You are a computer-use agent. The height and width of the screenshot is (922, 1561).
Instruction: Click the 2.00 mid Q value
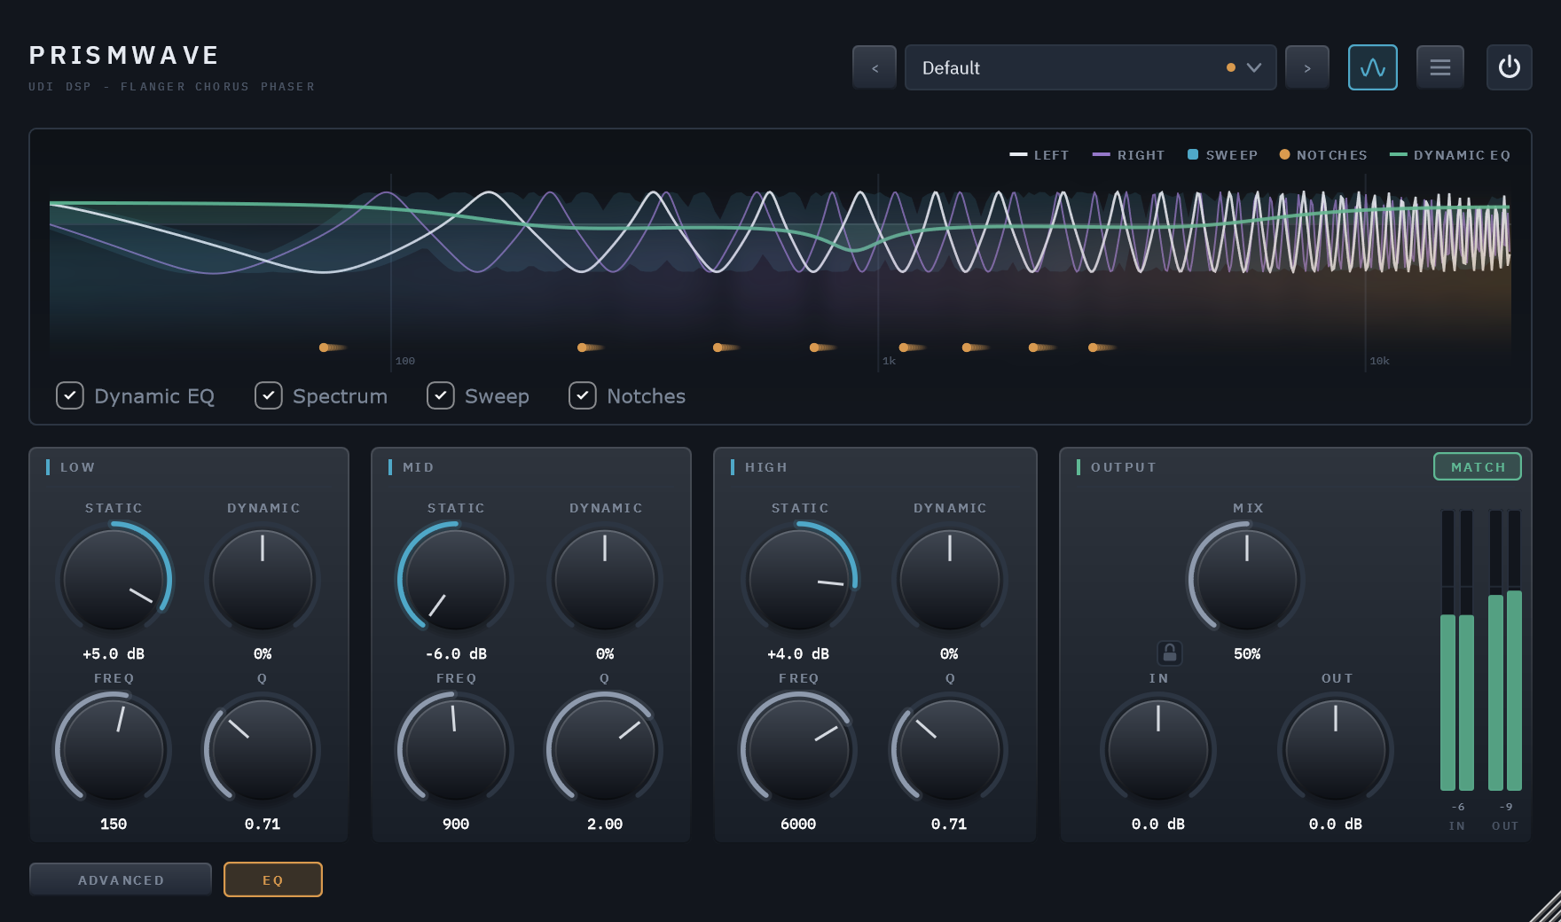[x=605, y=824]
